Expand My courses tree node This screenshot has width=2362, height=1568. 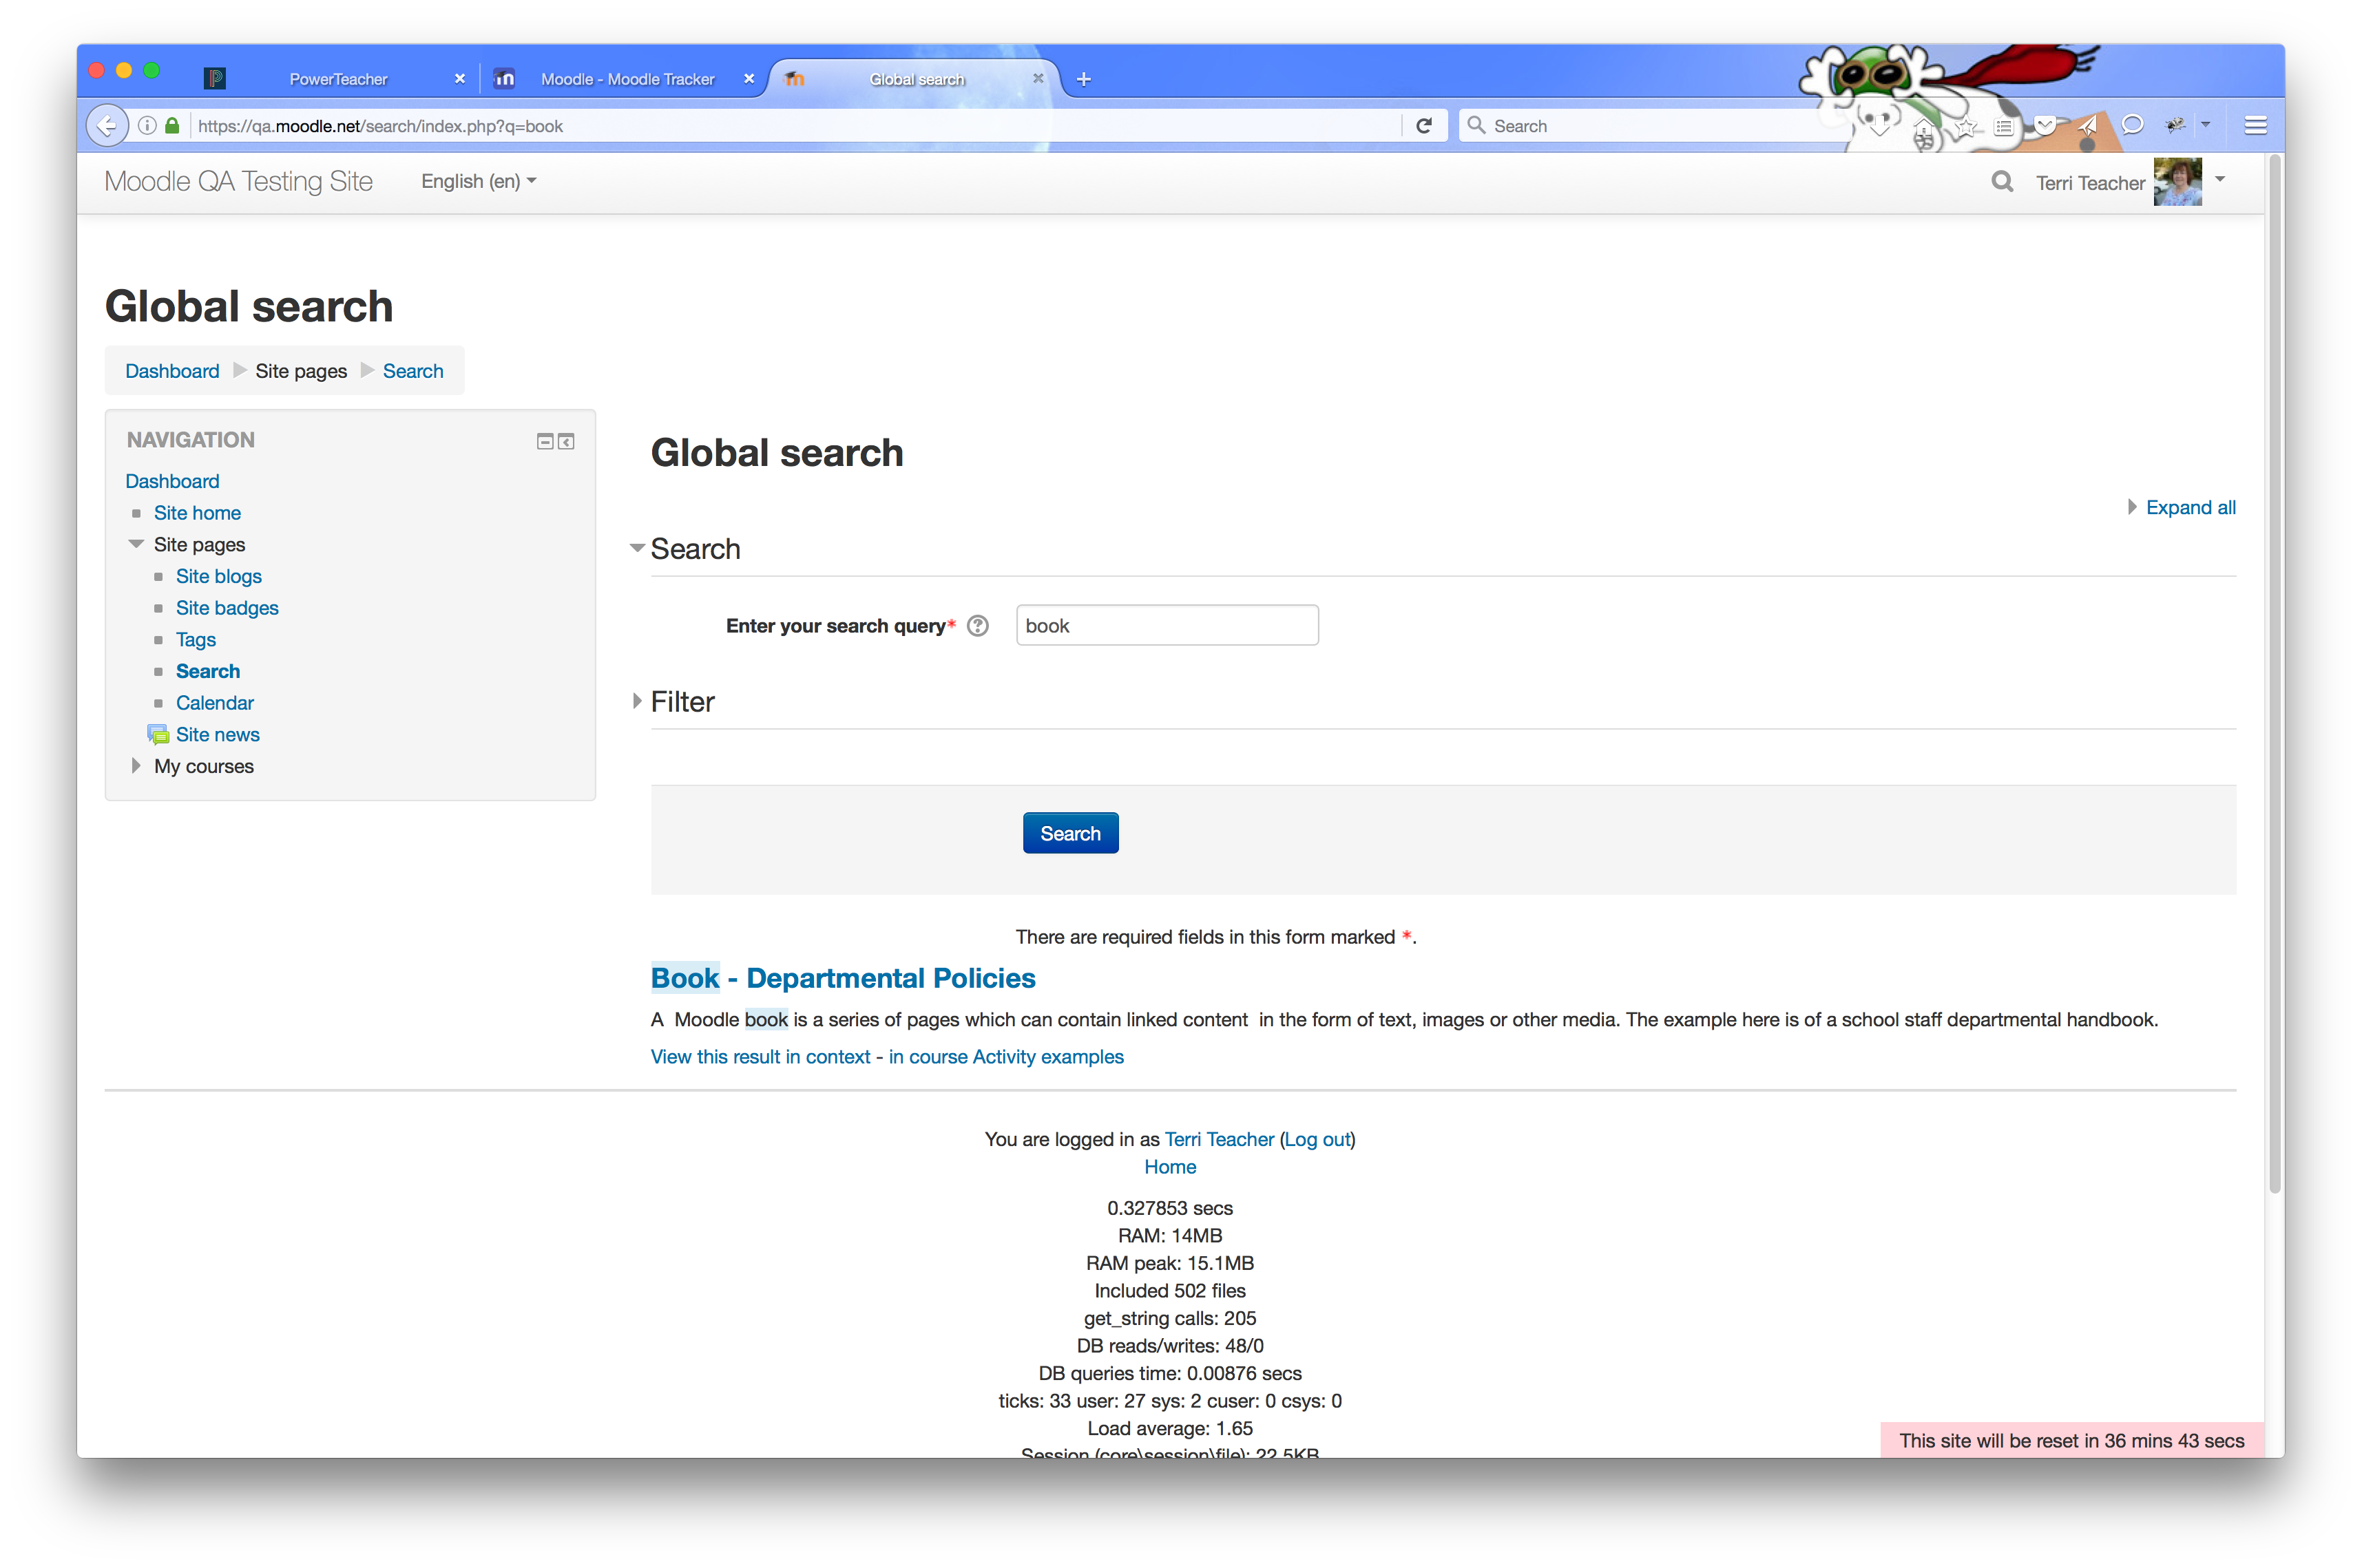tap(136, 767)
